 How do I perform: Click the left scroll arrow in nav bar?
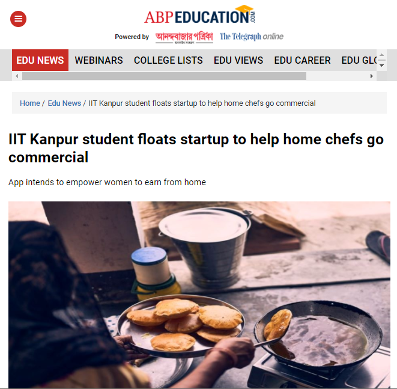tap(17, 76)
